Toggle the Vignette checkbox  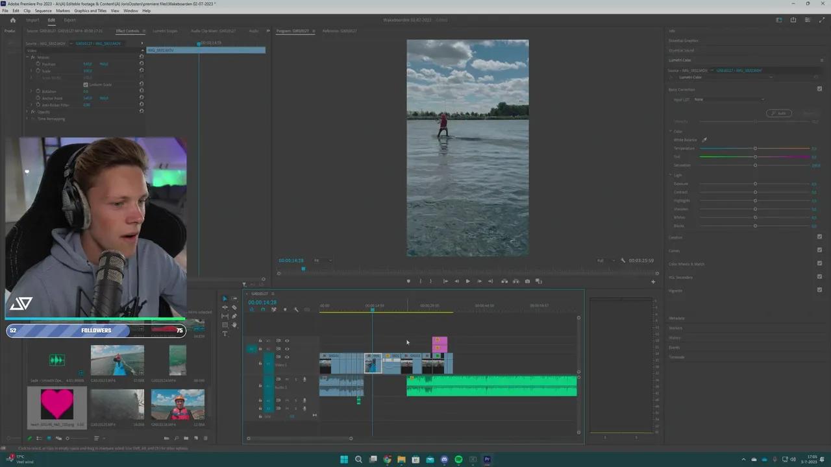(x=819, y=290)
